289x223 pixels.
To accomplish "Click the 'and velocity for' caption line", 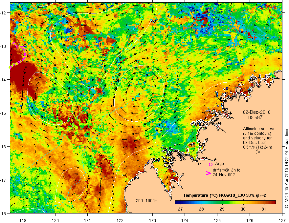I will [x=257, y=138].
